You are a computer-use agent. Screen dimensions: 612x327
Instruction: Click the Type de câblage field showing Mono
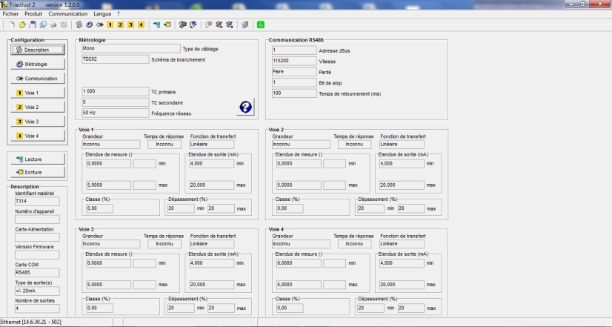coord(131,48)
